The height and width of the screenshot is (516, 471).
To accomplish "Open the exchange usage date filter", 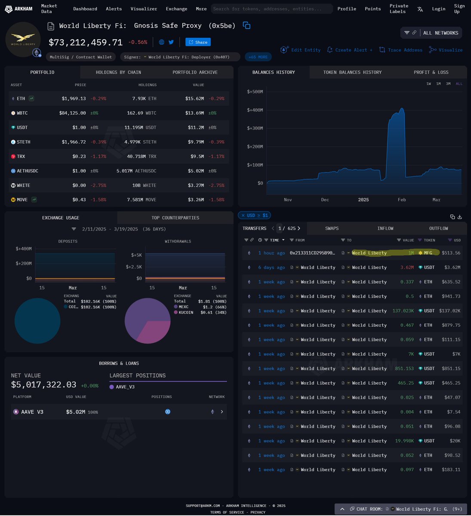I will tap(74, 229).
